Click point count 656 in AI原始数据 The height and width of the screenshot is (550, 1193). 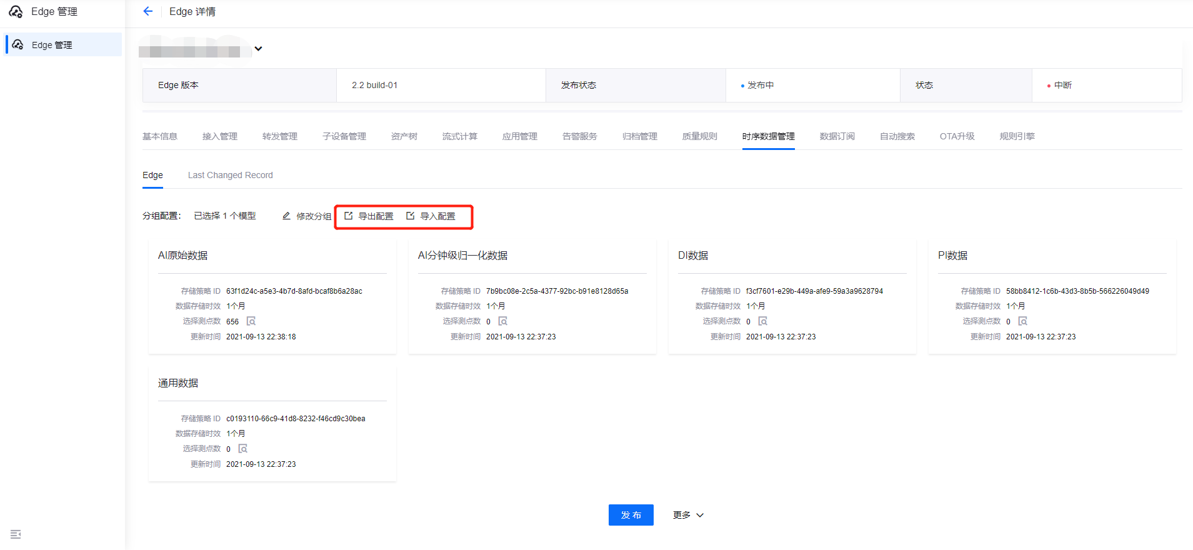(x=232, y=322)
